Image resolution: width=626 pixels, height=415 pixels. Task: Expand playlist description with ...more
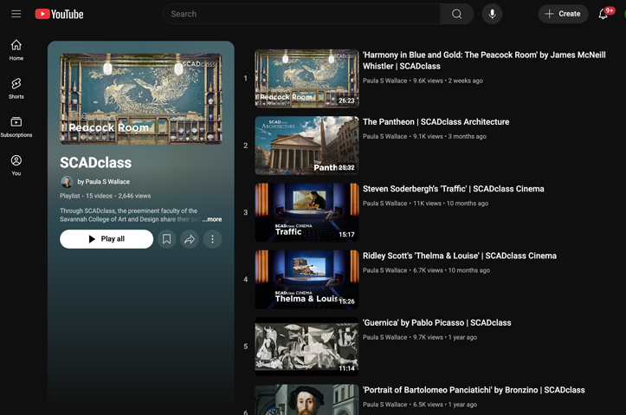pos(211,219)
